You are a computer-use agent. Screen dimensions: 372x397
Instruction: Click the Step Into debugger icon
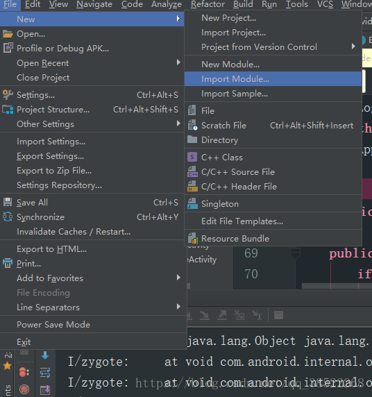click(204, 316)
